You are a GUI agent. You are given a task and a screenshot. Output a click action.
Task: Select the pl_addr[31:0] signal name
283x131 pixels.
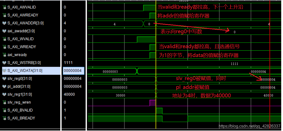coord(19,87)
